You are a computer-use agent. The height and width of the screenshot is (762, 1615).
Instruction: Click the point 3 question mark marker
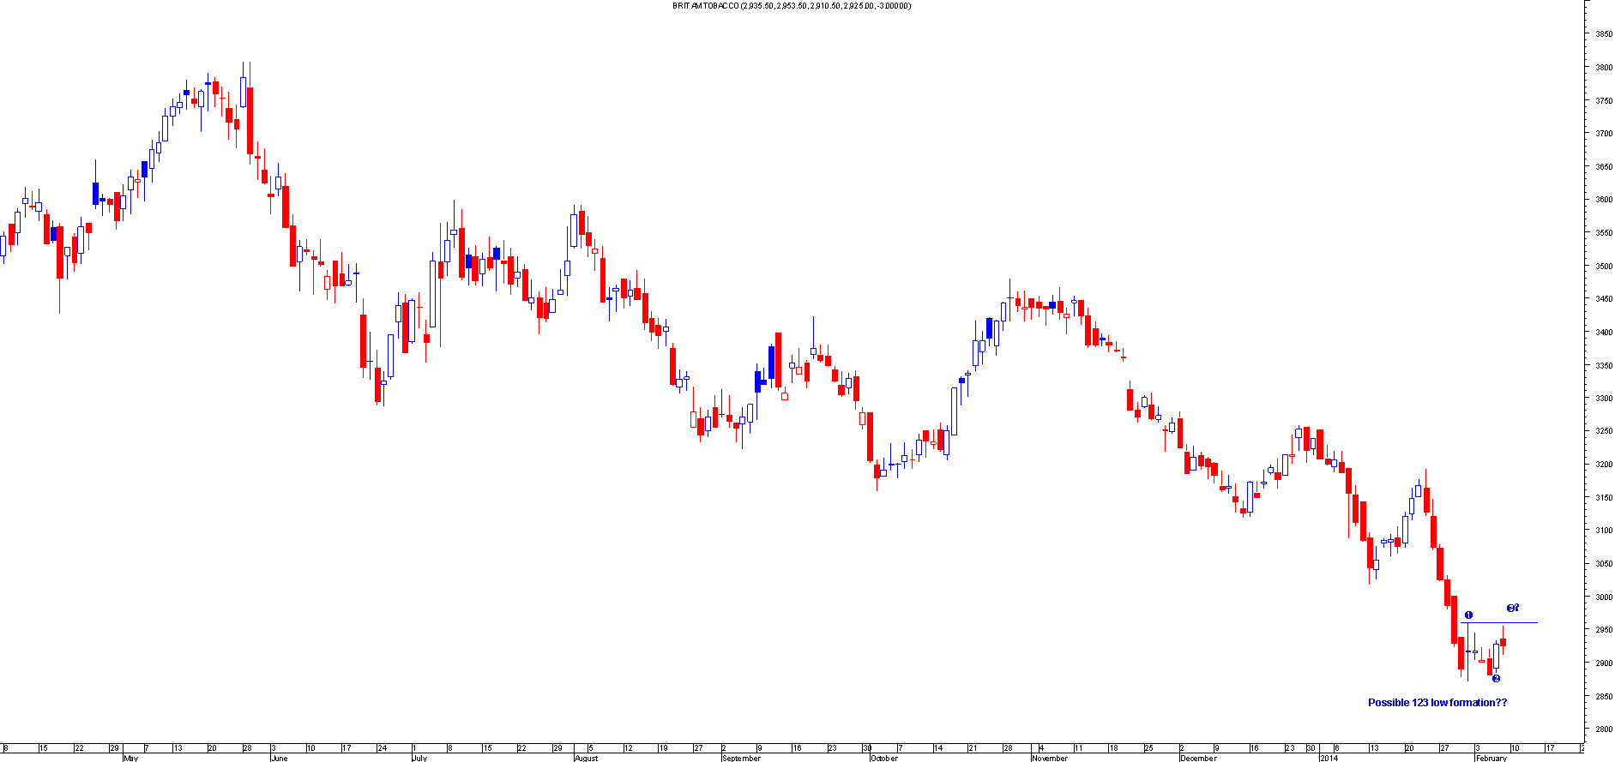1513,608
